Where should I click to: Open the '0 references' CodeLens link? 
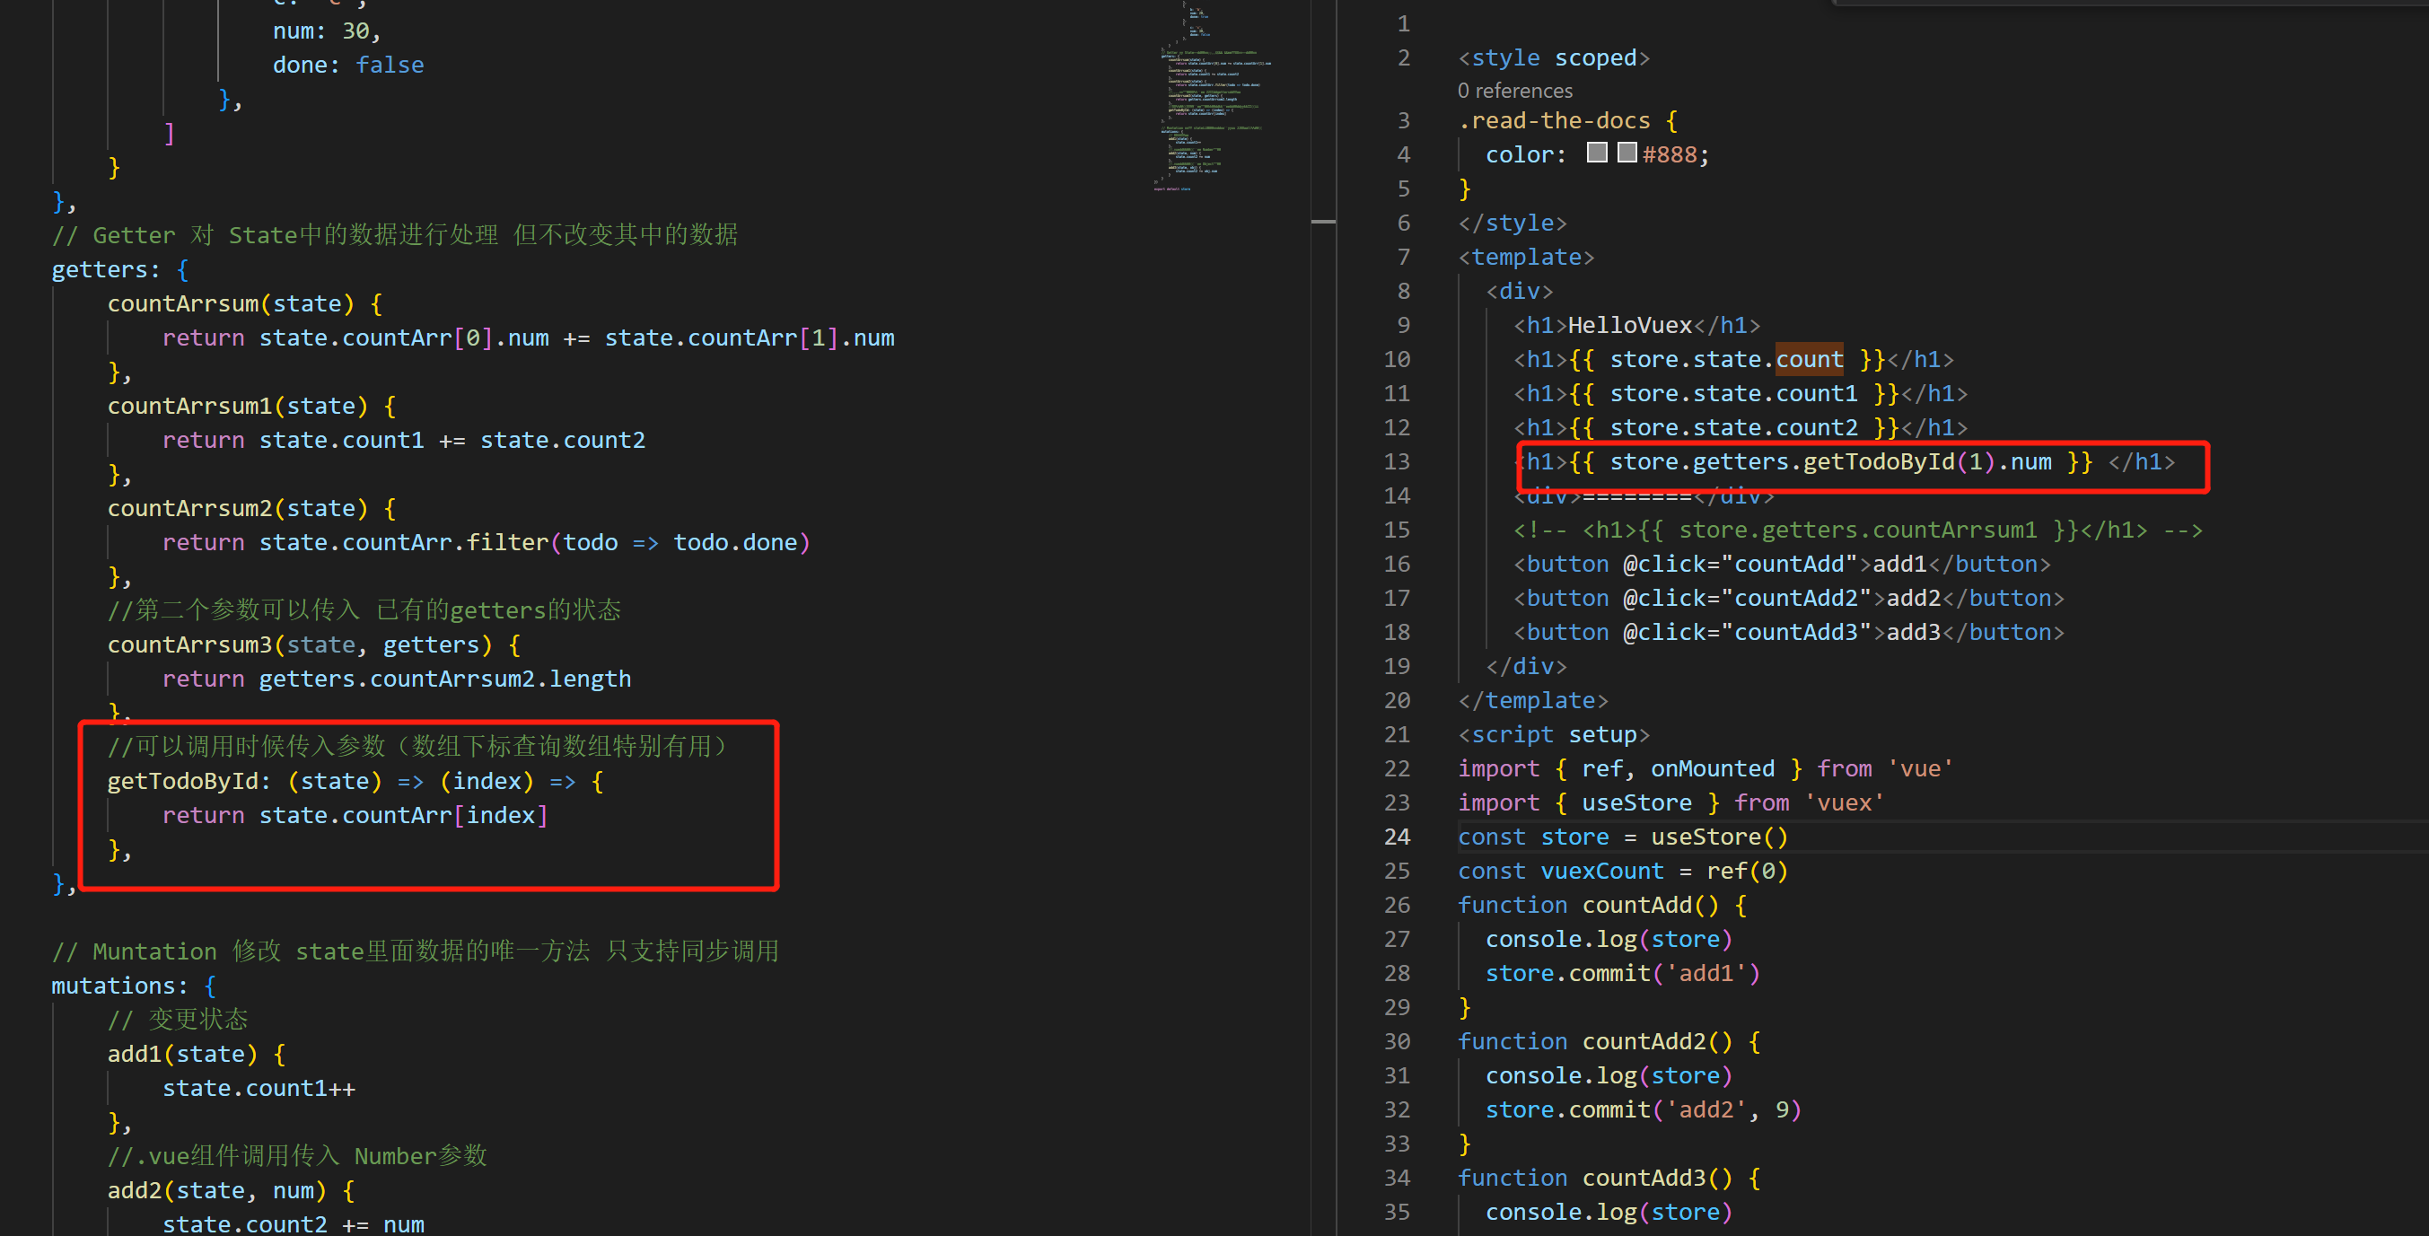(1514, 91)
